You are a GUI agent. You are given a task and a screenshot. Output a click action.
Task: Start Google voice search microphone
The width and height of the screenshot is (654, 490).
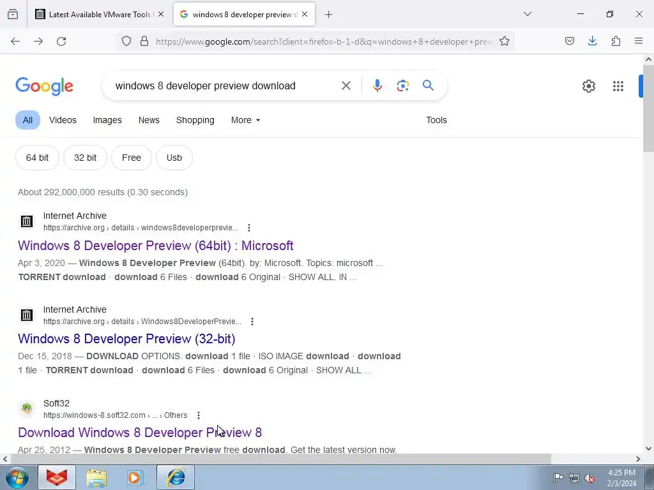coord(377,86)
